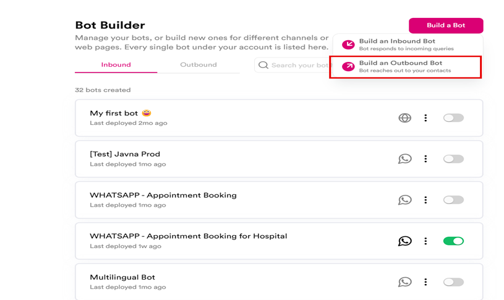Screen dimensions: 504x300
Task: Click WhatsApp icon on Appointment Booking for Hospital
Action: [x=404, y=241]
